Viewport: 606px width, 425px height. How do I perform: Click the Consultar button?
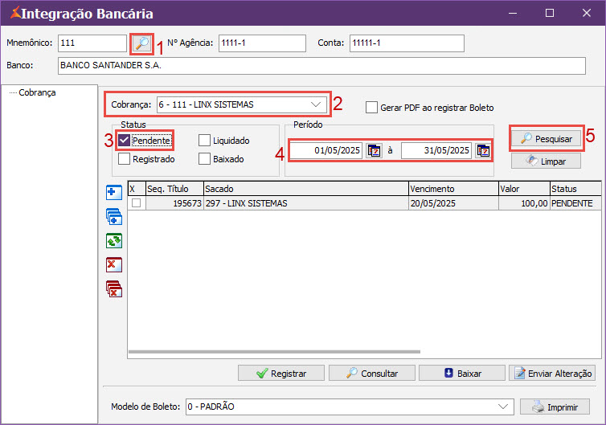point(372,374)
